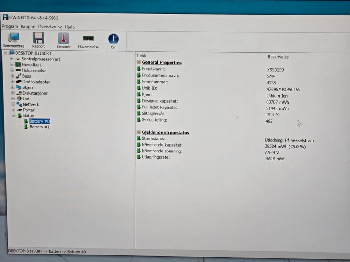The width and height of the screenshot is (350, 262).
Task: Click the Unik ID value 4769SMPX950159
Action: (x=283, y=90)
